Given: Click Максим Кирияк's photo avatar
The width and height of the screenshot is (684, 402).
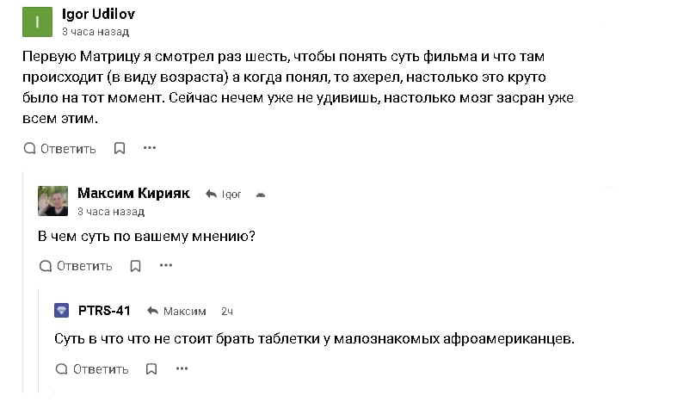Looking at the screenshot, I should (52, 201).
